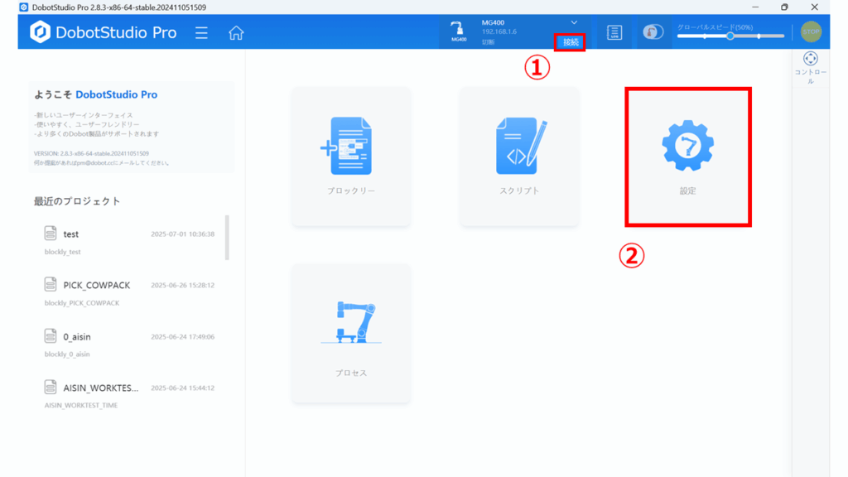
Task: Click the blue DobotStudio Pro welcome text
Action: coord(116,94)
